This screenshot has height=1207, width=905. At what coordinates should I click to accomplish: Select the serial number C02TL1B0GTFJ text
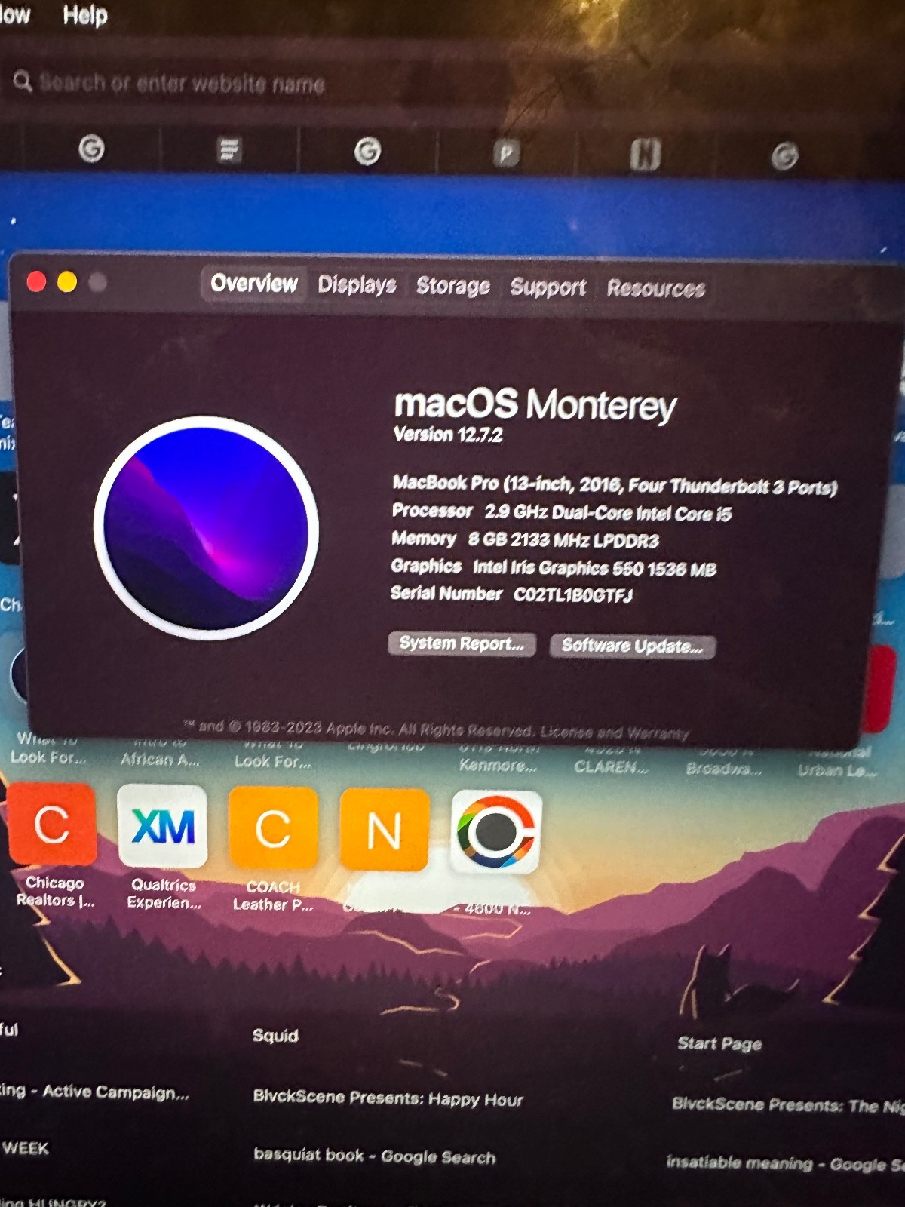pos(573,595)
